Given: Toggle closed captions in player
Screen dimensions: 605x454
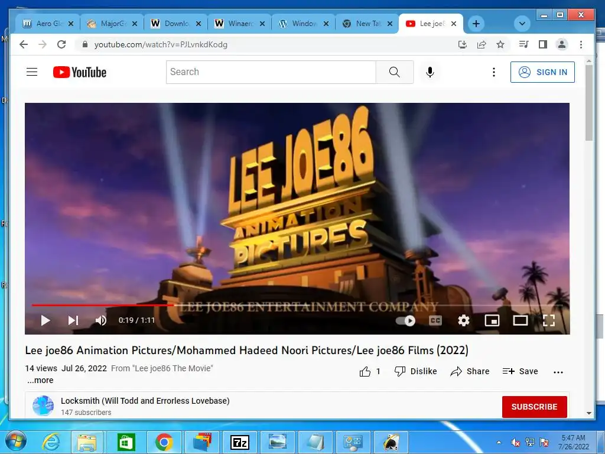Looking at the screenshot, I should pos(435,320).
